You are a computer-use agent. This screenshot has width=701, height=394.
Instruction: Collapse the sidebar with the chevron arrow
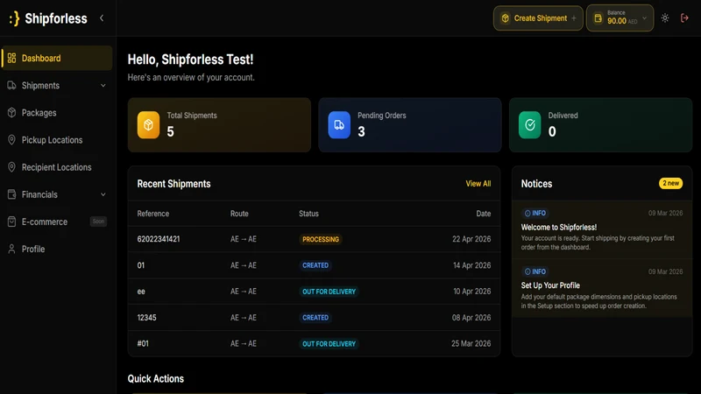(102, 18)
